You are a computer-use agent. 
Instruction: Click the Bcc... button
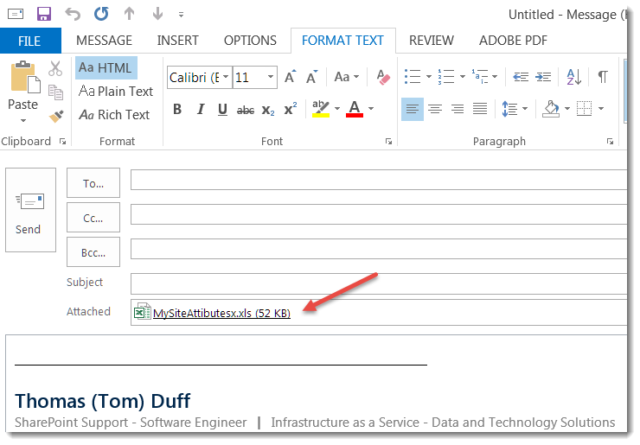pyautogui.click(x=93, y=252)
